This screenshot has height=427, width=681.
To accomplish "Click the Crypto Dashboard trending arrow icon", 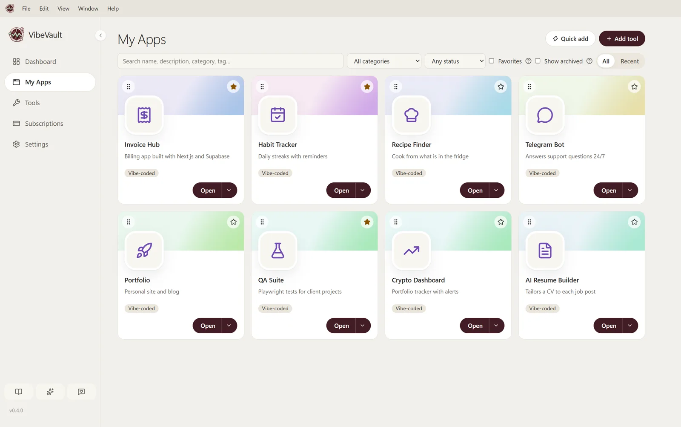I will [411, 251].
